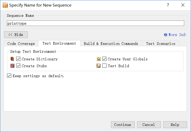Click the Test Build icon

pos(99,66)
